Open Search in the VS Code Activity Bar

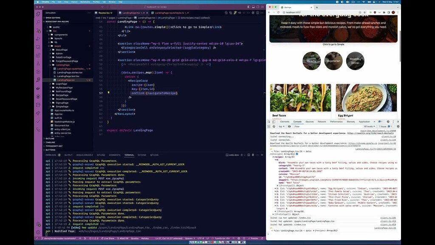(38, 22)
